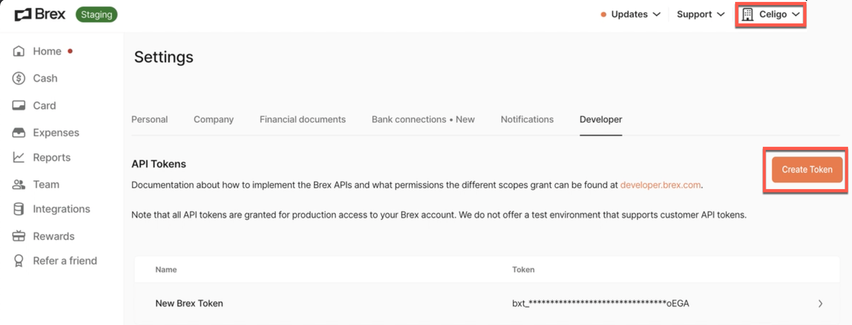Viewport: 852px width, 325px height.
Task: Click the Reports chart icon
Action: (x=19, y=157)
